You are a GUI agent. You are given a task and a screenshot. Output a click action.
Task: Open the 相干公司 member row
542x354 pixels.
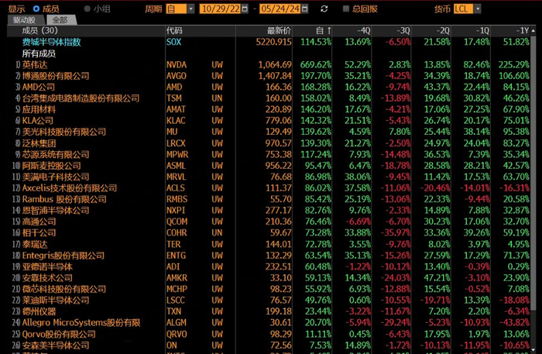39,232
